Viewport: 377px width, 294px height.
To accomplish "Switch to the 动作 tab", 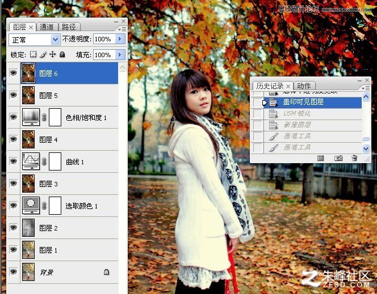I will 304,86.
